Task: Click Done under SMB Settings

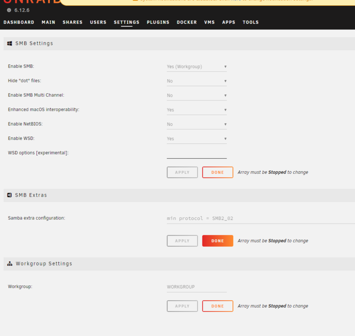Action: tap(218, 172)
